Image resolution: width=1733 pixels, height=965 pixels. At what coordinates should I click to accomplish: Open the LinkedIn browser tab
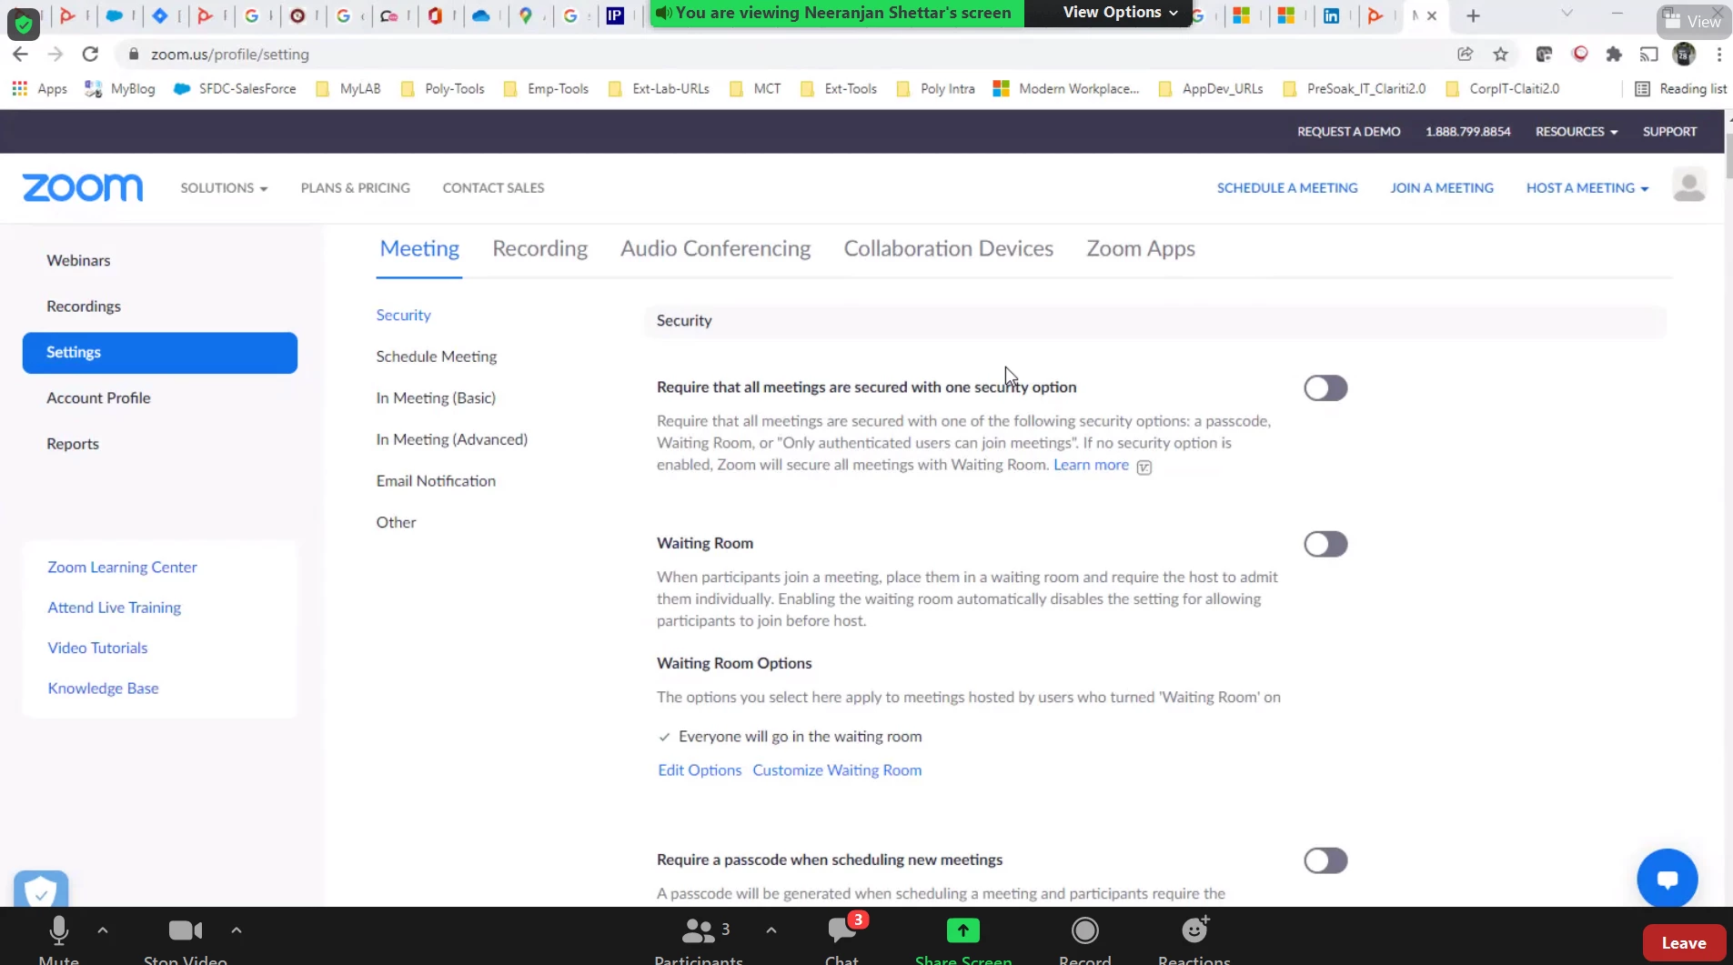[x=1331, y=15]
